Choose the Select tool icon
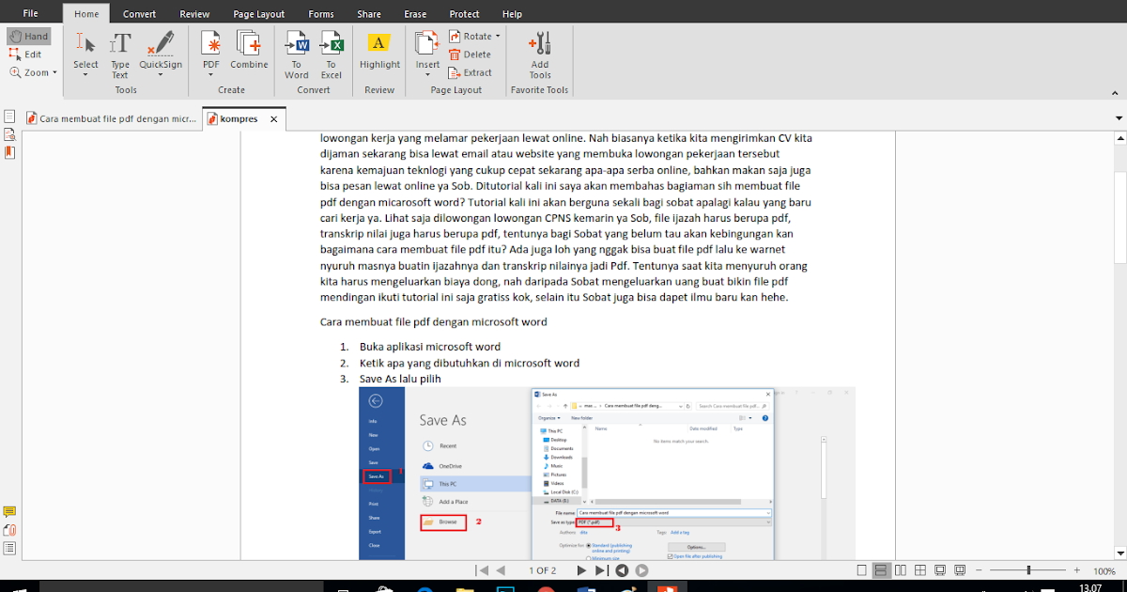The width and height of the screenshot is (1127, 592). [85, 43]
